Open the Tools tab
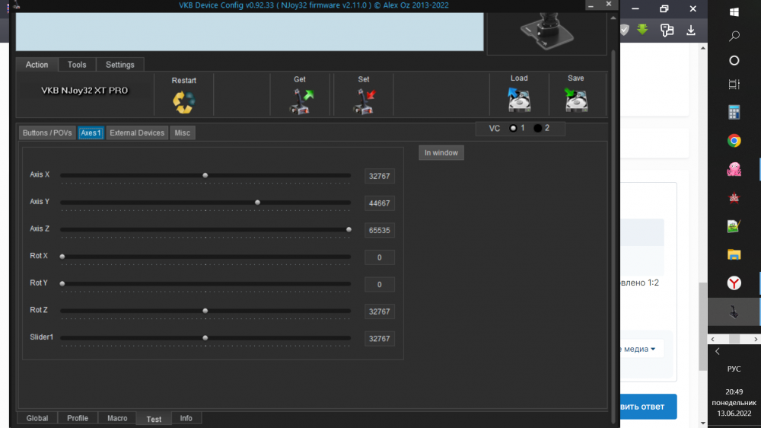Screen dimensions: 761x428 click(x=77, y=65)
